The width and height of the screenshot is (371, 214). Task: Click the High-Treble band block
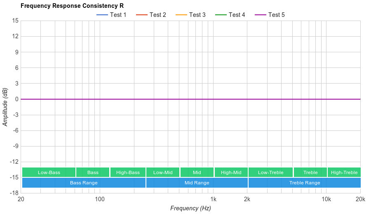click(344, 172)
